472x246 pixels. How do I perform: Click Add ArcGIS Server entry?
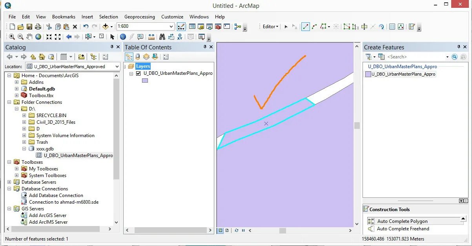[x=48, y=215]
